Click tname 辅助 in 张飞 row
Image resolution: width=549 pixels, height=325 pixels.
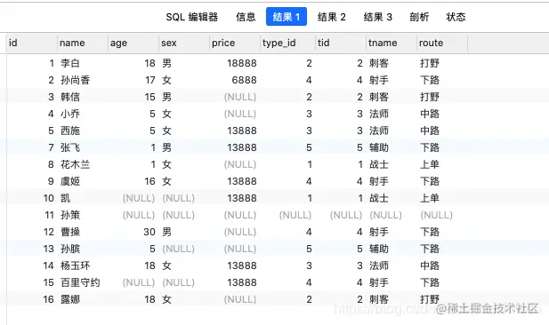coord(379,147)
